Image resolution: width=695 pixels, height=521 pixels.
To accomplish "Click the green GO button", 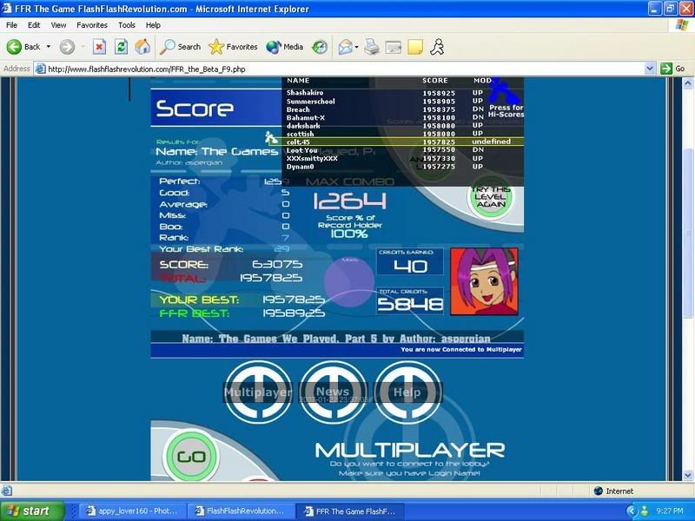I will pyautogui.click(x=191, y=457).
